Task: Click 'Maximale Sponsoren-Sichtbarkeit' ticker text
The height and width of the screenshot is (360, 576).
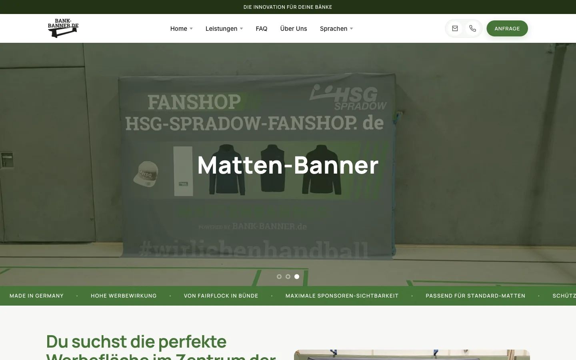Action: [x=342, y=296]
